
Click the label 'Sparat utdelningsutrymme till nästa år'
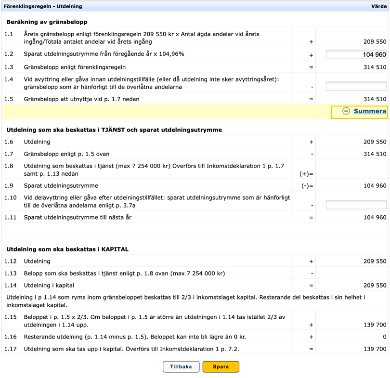tap(78, 217)
